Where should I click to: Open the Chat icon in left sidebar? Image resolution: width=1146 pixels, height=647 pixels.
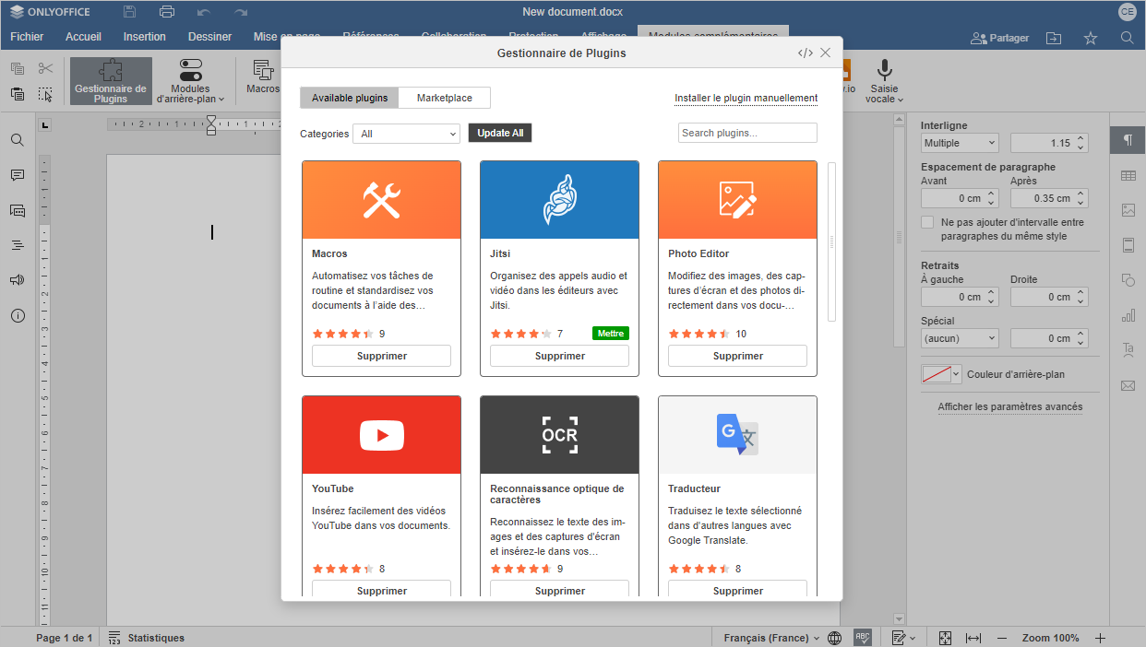(18, 210)
